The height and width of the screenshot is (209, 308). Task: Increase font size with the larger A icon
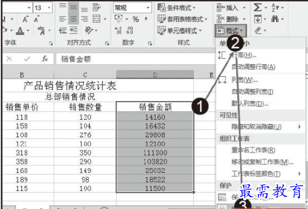coord(25,19)
